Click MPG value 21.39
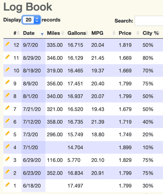The image size is (163, 194). (98, 122)
